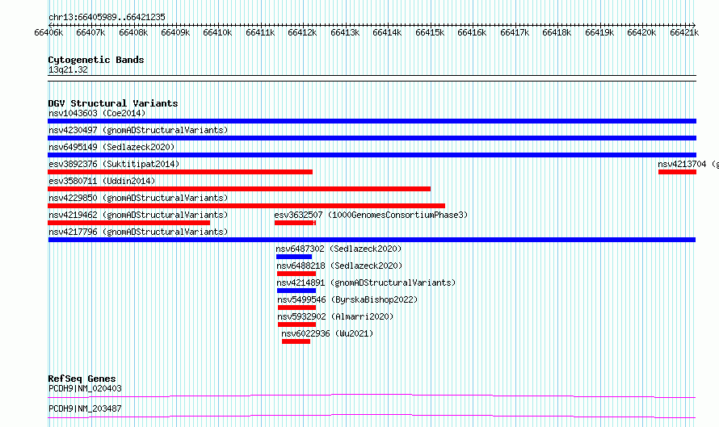Viewport: 719px width, 427px height.
Task: Click the 66410k ruler position
Action: point(218,32)
